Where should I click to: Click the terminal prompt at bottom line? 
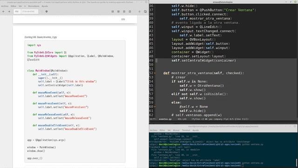(195, 166)
